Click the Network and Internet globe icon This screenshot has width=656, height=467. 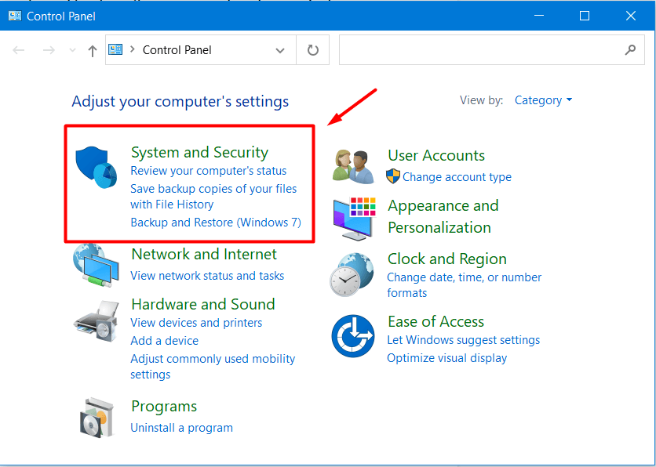point(96,266)
